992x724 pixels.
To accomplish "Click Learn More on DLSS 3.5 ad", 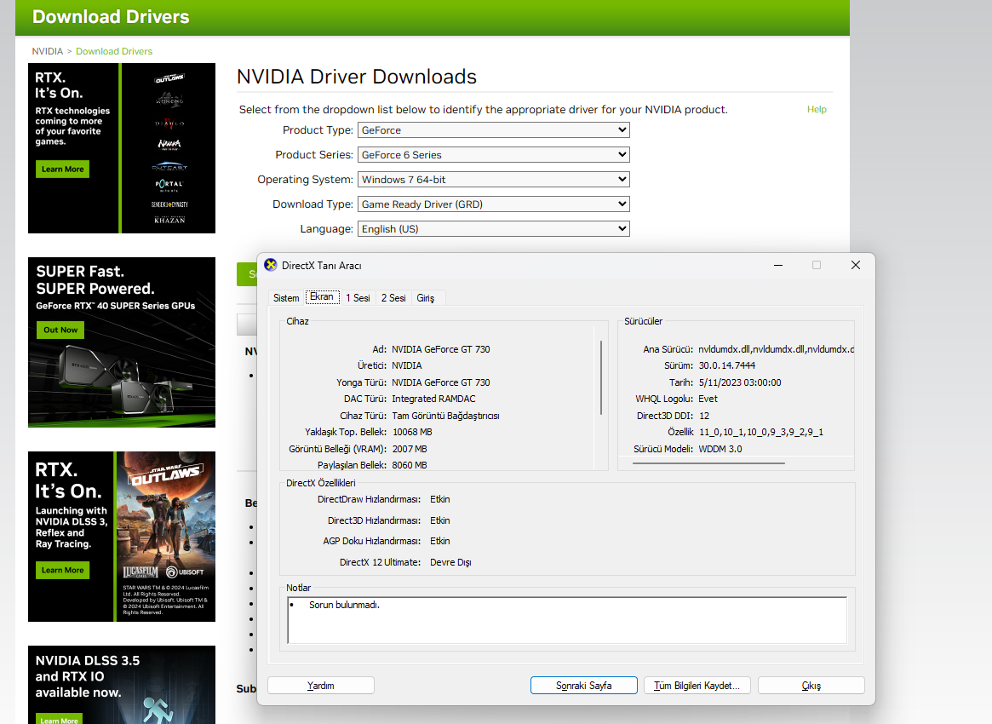I will [x=60, y=721].
